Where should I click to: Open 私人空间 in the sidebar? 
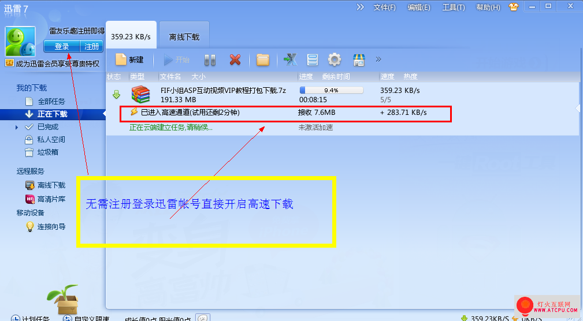[51, 140]
